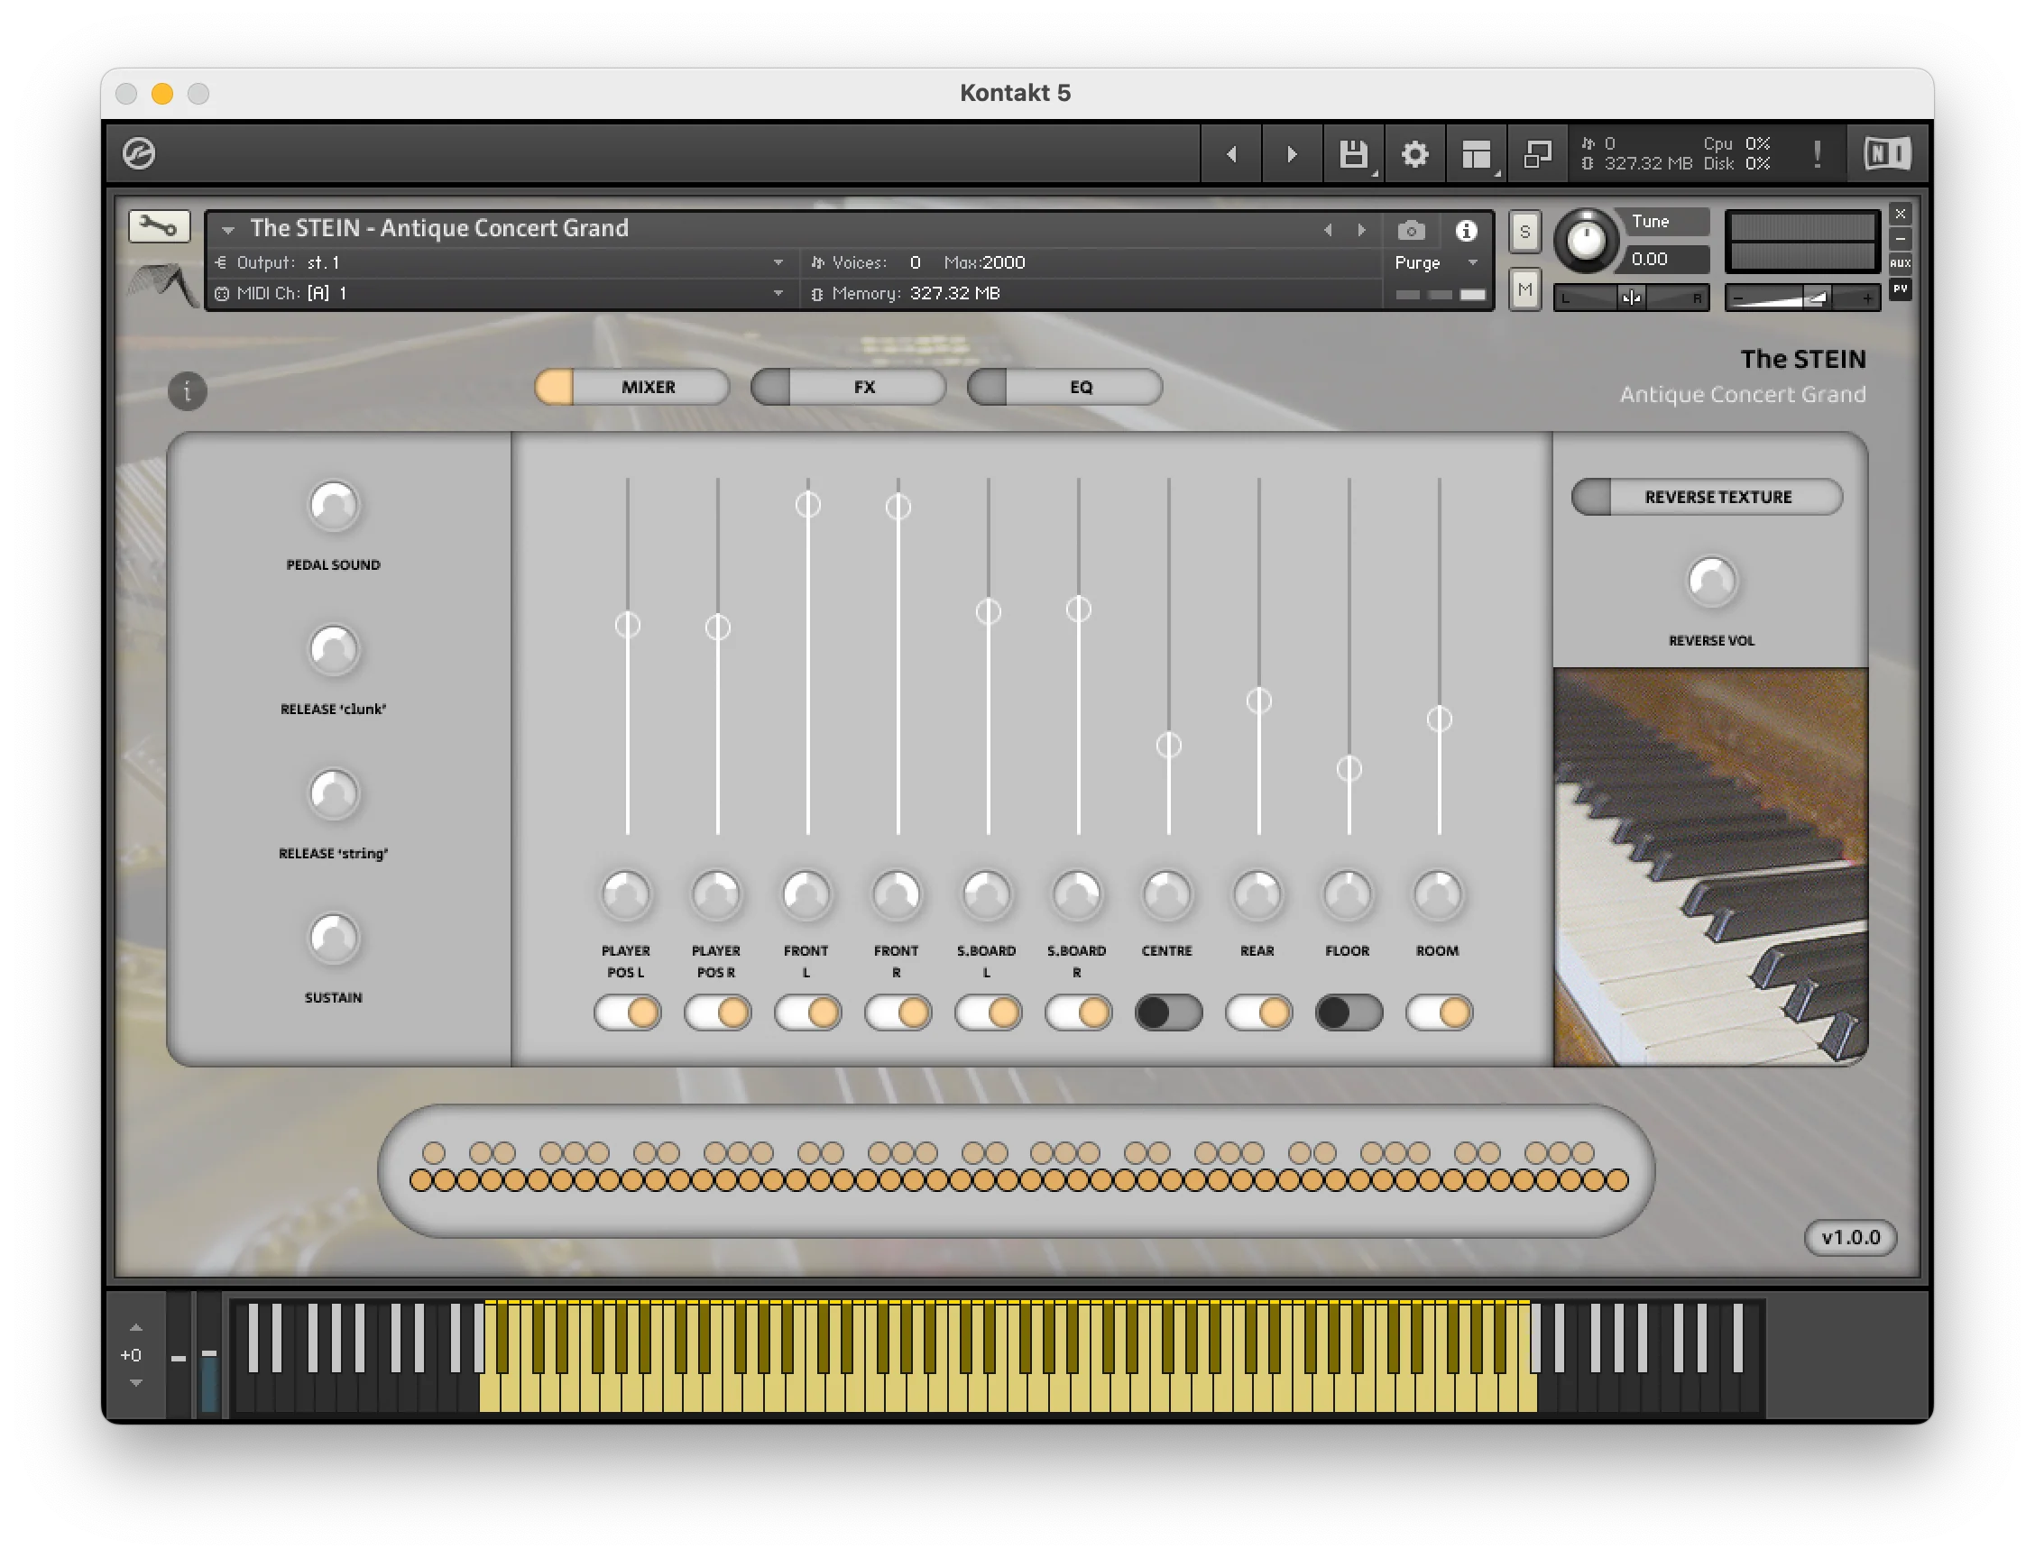
Task: Open the save floppy disk menu
Action: click(x=1354, y=154)
